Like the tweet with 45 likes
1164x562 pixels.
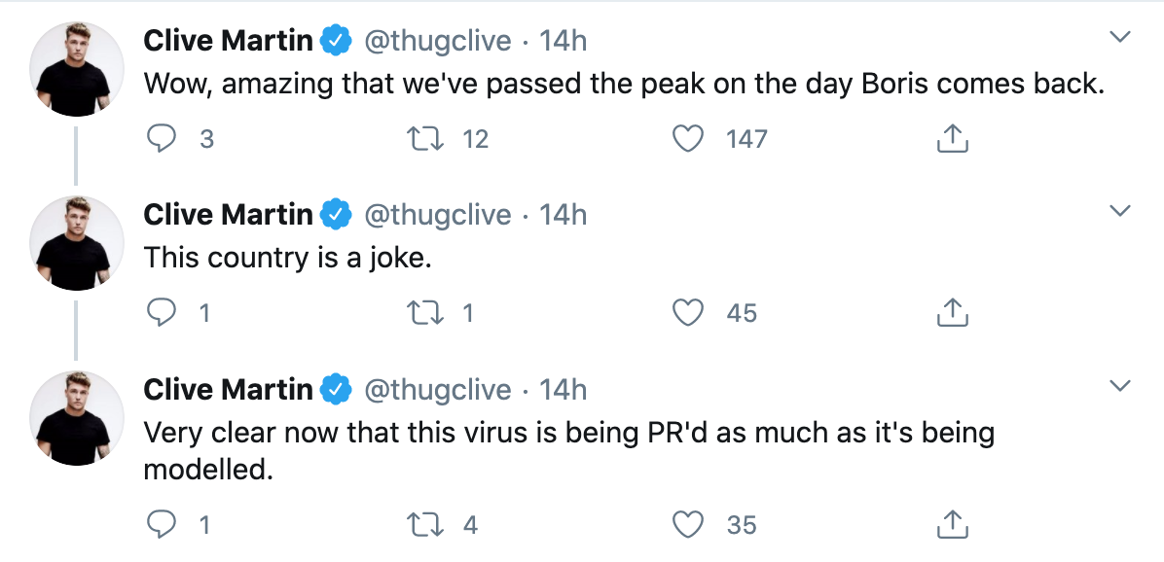click(x=687, y=313)
